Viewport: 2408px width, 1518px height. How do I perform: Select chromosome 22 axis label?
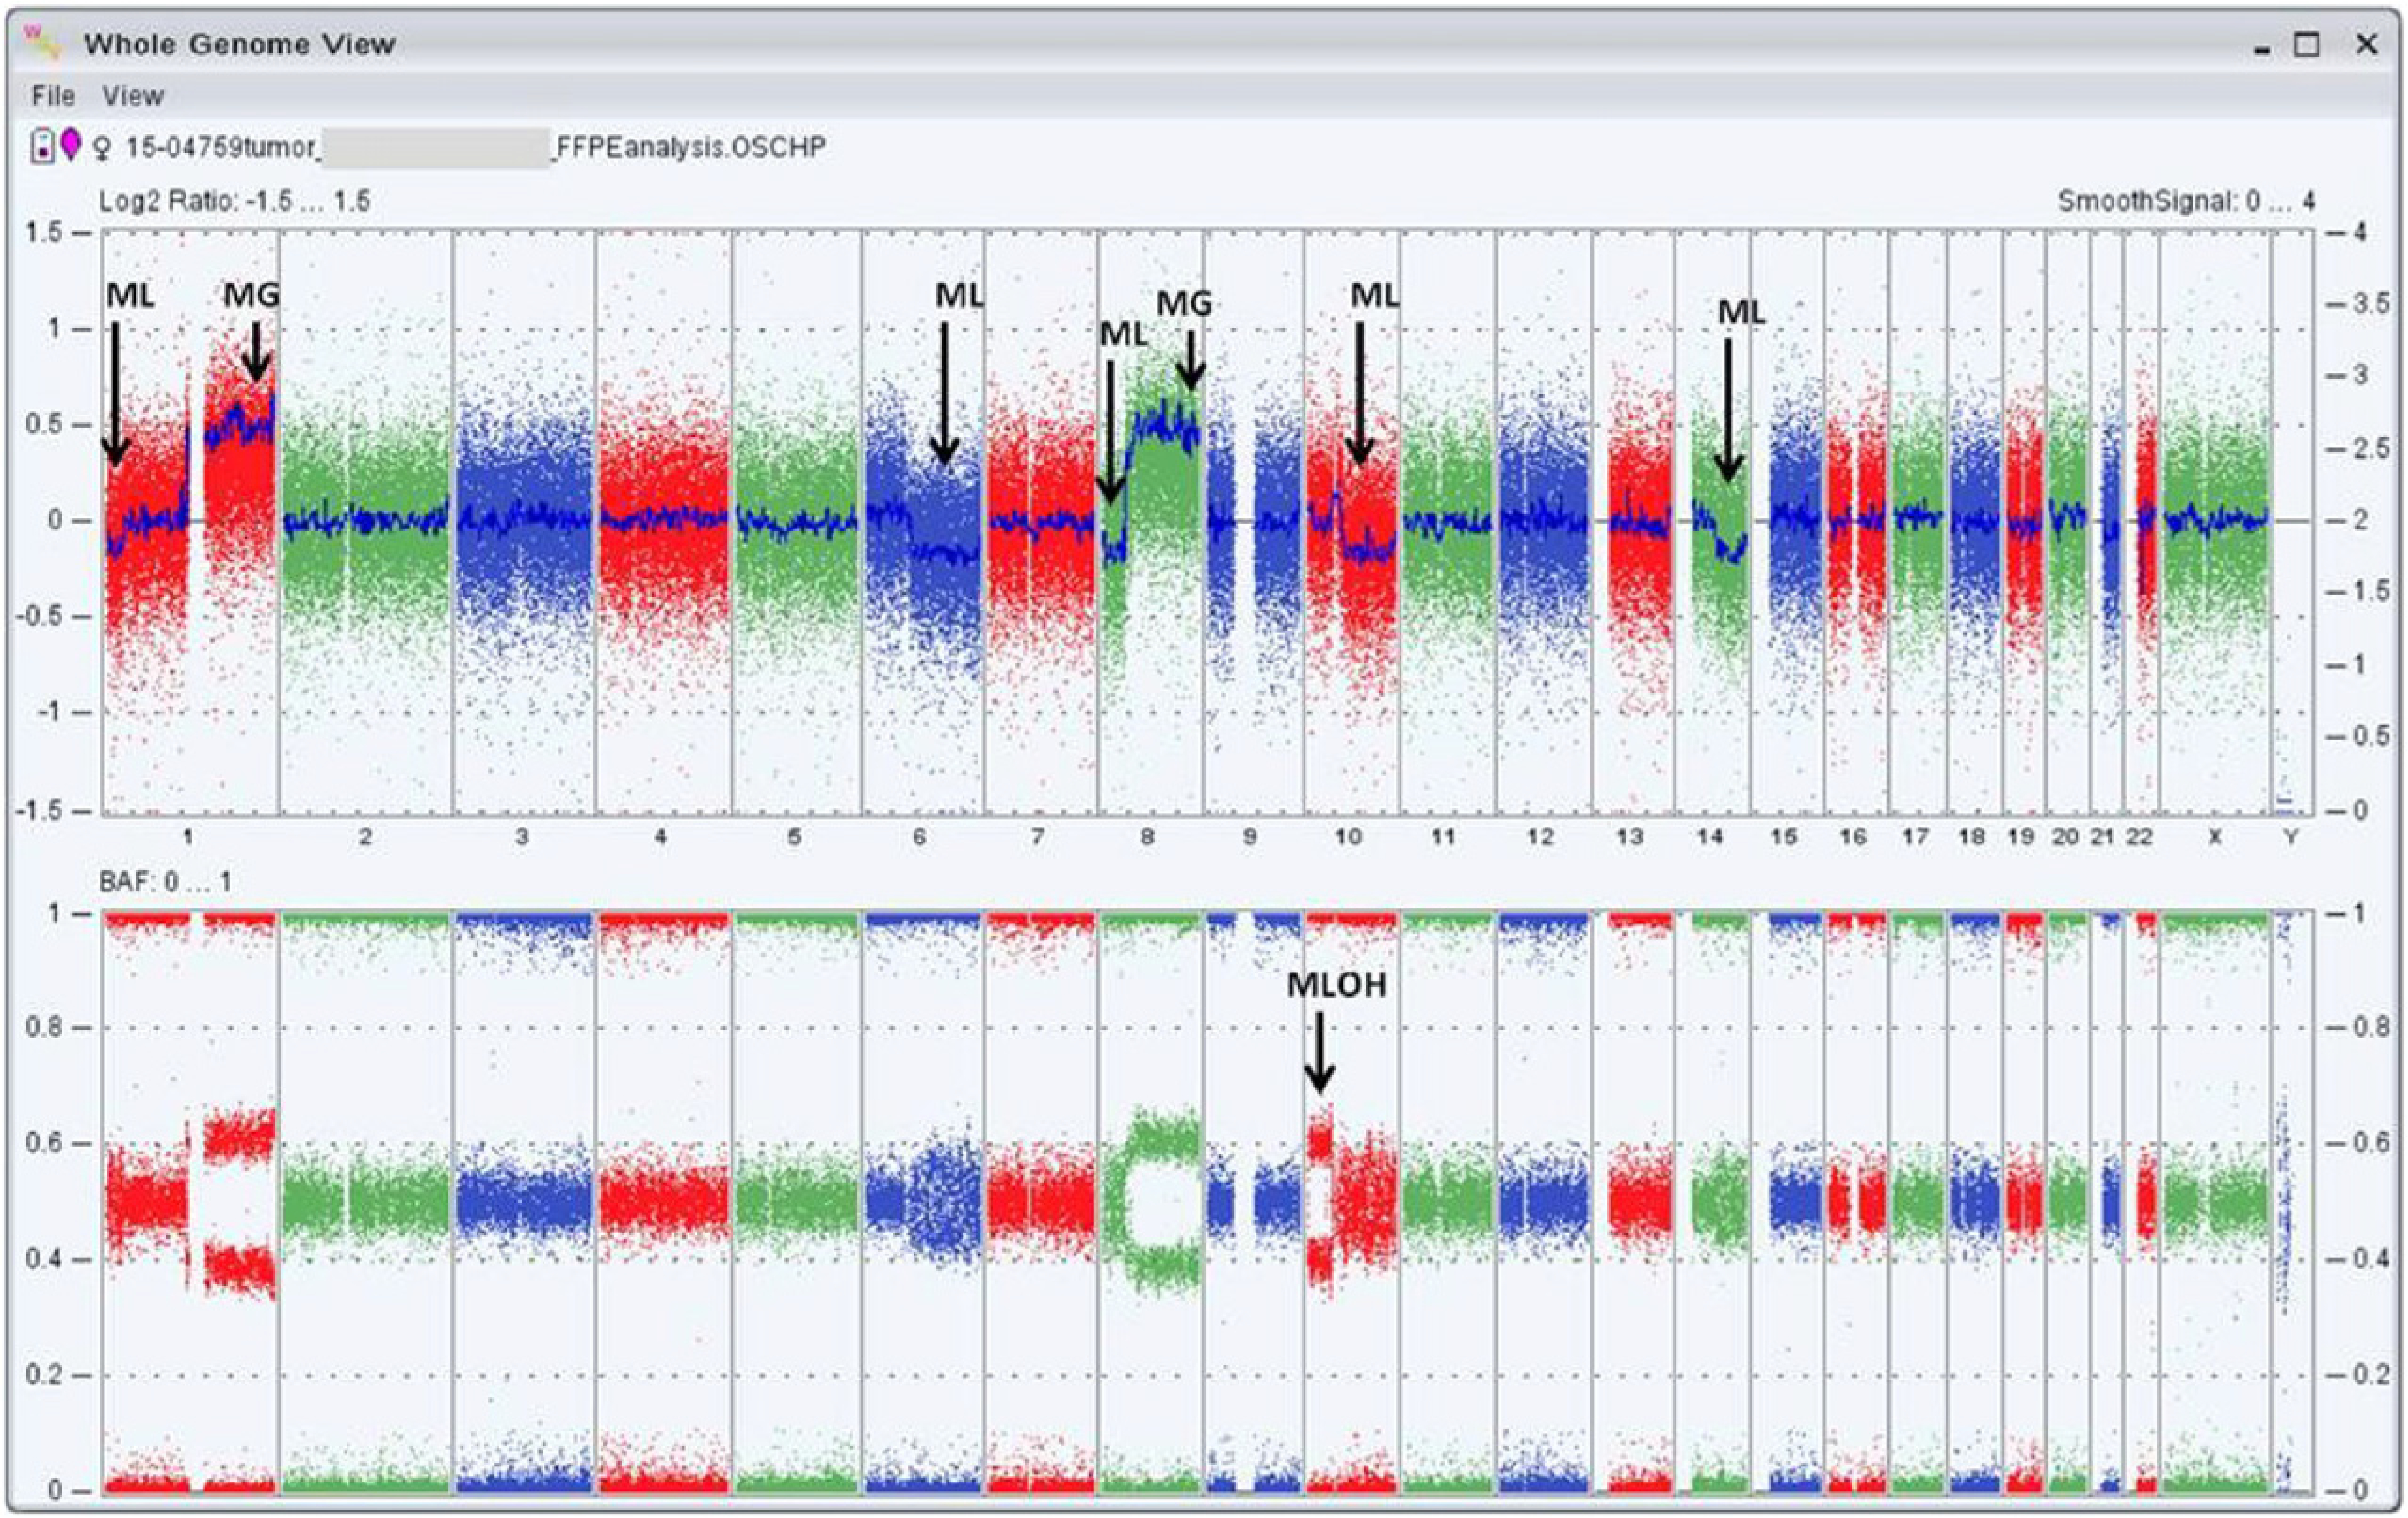tap(2139, 837)
